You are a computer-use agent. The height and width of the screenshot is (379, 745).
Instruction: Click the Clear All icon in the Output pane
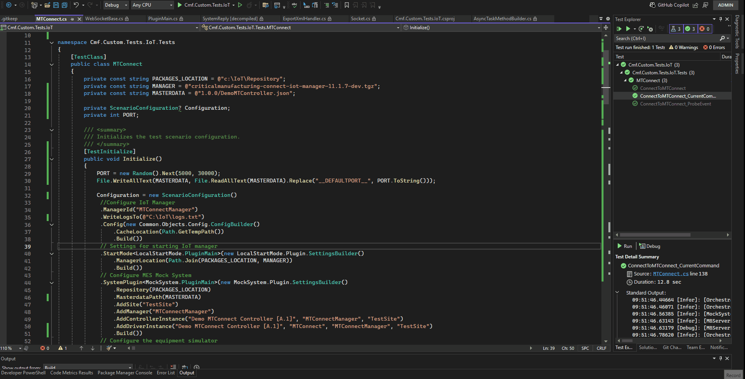coord(173,367)
